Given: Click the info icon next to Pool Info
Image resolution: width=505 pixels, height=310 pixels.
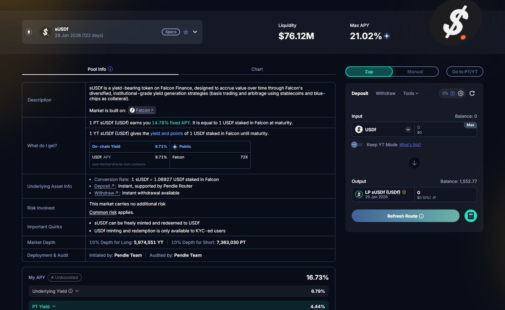Looking at the screenshot, I should pos(110,69).
